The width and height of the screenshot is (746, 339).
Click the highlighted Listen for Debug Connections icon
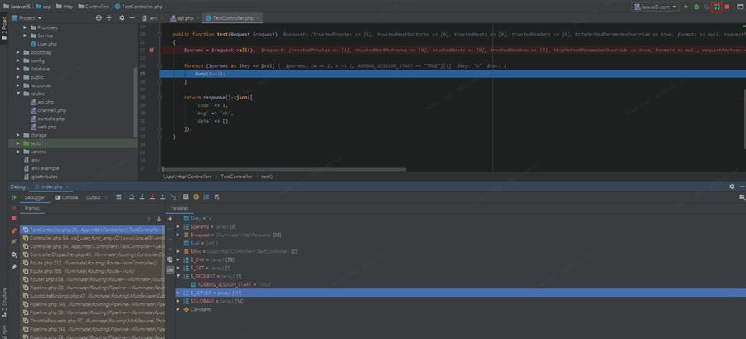[x=716, y=7]
